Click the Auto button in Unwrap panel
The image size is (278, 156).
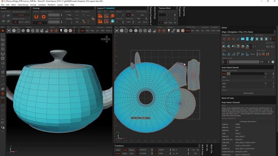(40, 23)
